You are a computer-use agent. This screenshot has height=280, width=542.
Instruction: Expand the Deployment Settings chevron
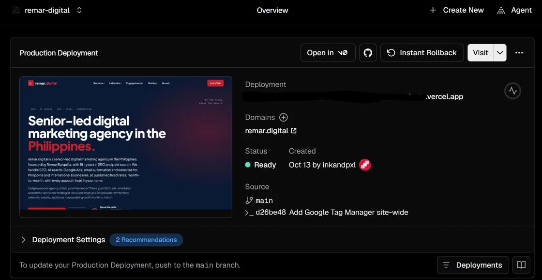pos(23,239)
